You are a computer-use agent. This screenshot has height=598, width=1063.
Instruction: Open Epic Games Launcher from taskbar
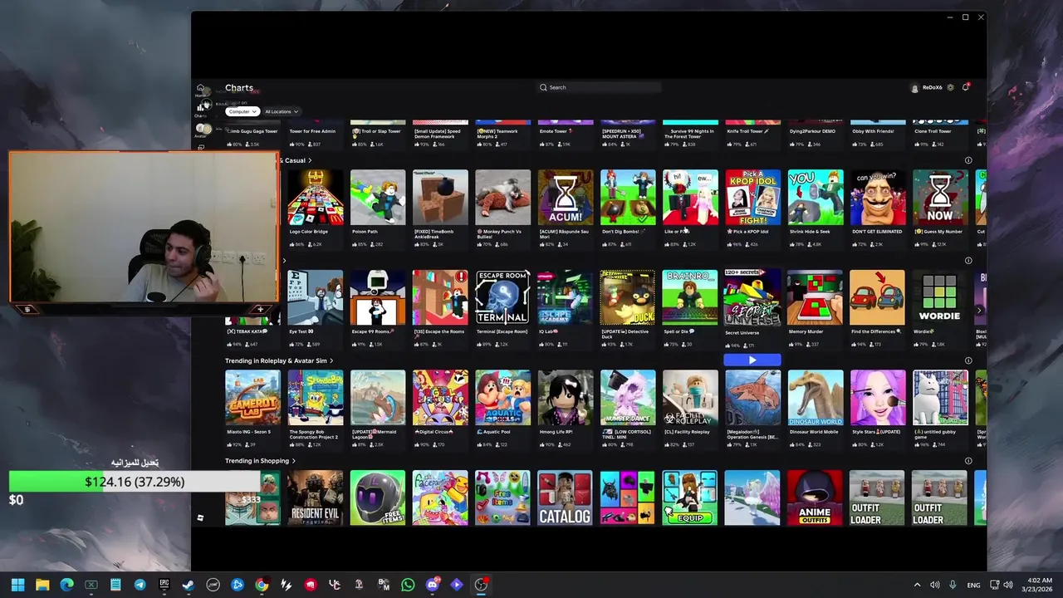tap(164, 585)
